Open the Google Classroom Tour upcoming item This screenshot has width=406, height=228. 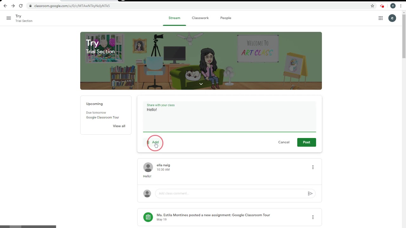(102, 117)
